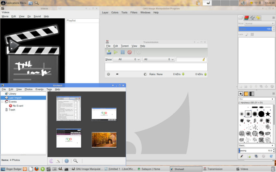The height and width of the screenshot is (172, 276).
Task: Adjust the GIMP layer opacity slider
Action: (x=256, y=29)
